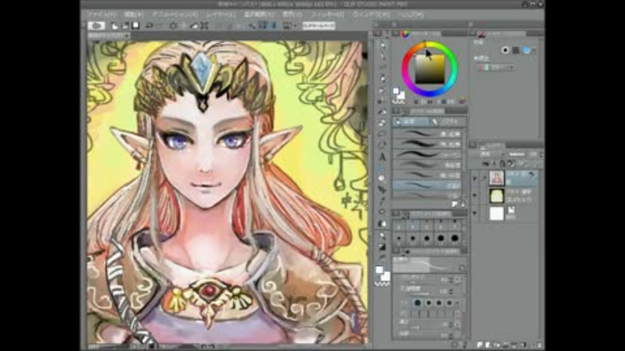625x351 pixels.
Task: Hide the white paper layer
Action: coord(475,213)
